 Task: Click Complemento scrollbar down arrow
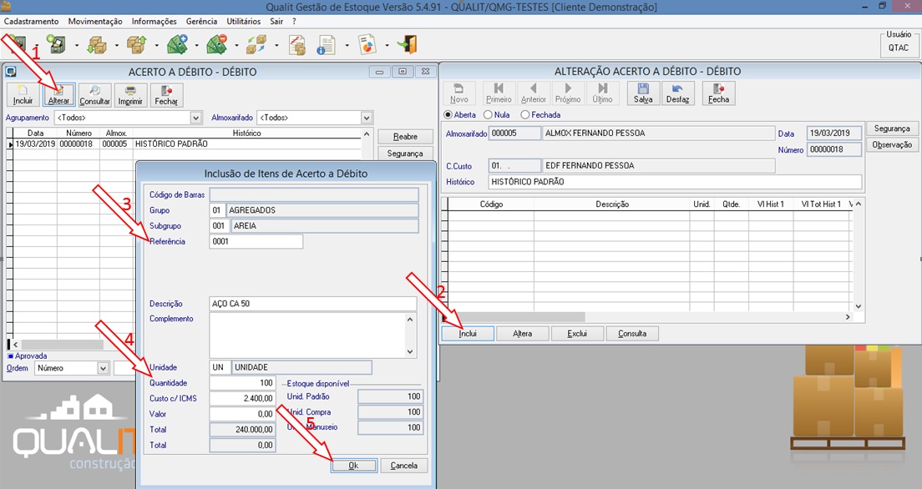point(410,351)
